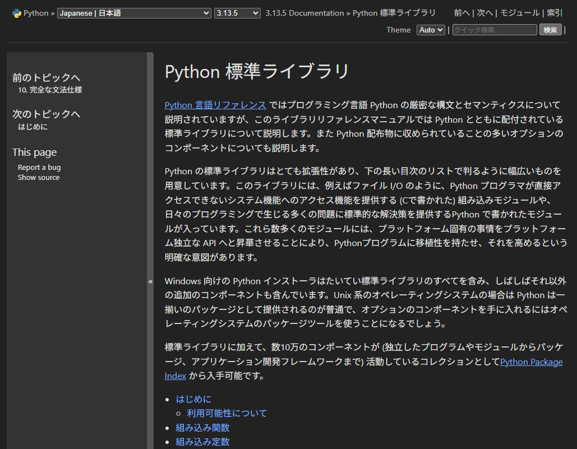The width and height of the screenshot is (577, 449).
Task: Open the モジュール index link
Action: (x=520, y=13)
